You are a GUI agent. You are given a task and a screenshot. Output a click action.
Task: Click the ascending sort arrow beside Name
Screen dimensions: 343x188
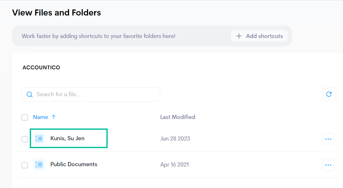click(x=54, y=117)
